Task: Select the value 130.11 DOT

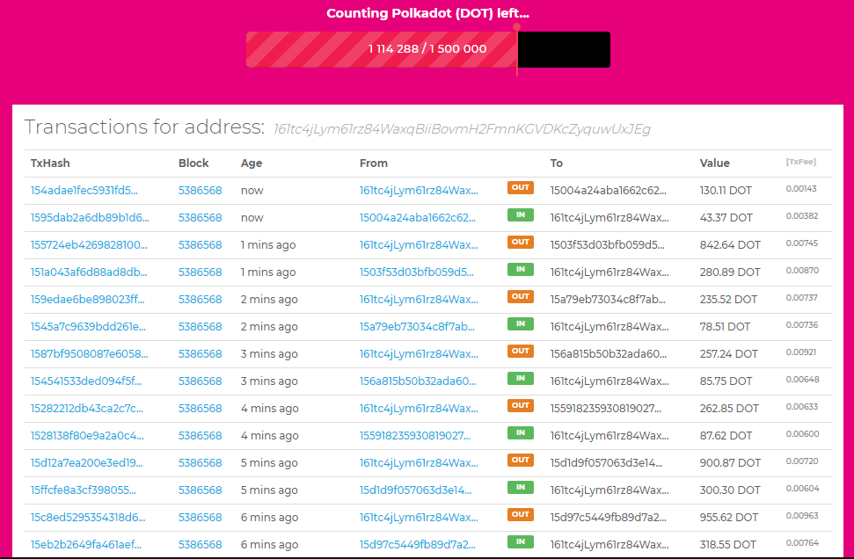Action: coord(726,191)
